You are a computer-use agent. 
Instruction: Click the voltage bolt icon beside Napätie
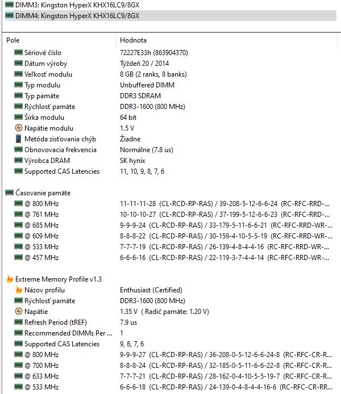point(18,311)
